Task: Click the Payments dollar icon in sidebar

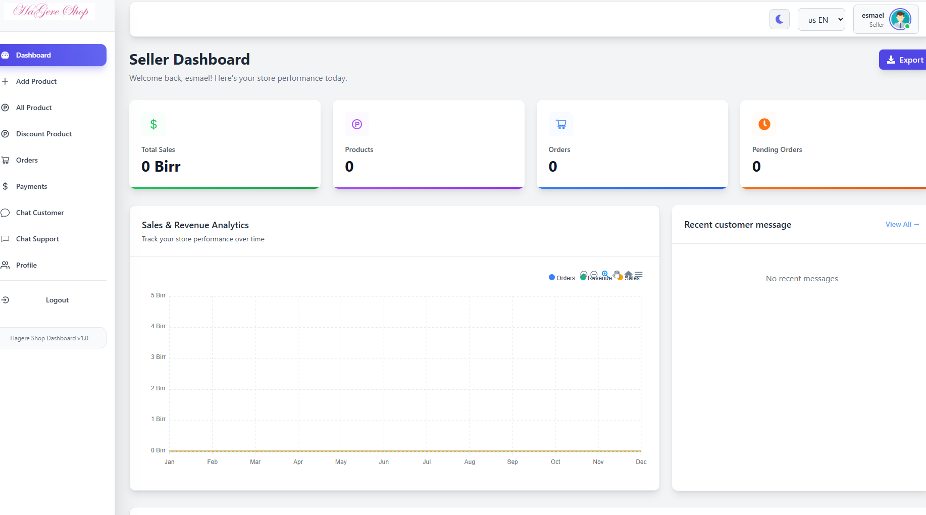Action: click(x=5, y=186)
